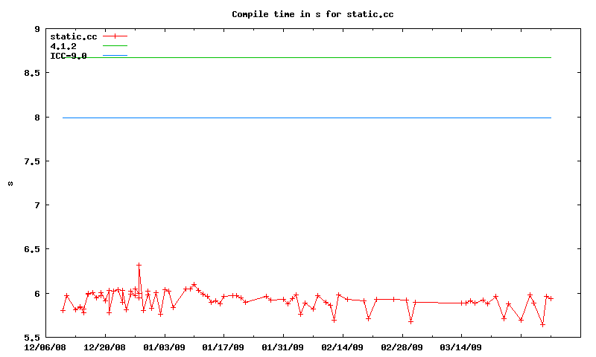
Task: Click the 5.5 value at the y-axis bottom
Action: click(x=33, y=337)
